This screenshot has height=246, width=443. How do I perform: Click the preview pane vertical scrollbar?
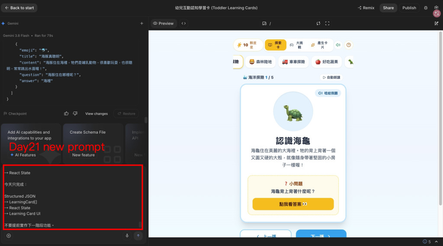coord(440,118)
